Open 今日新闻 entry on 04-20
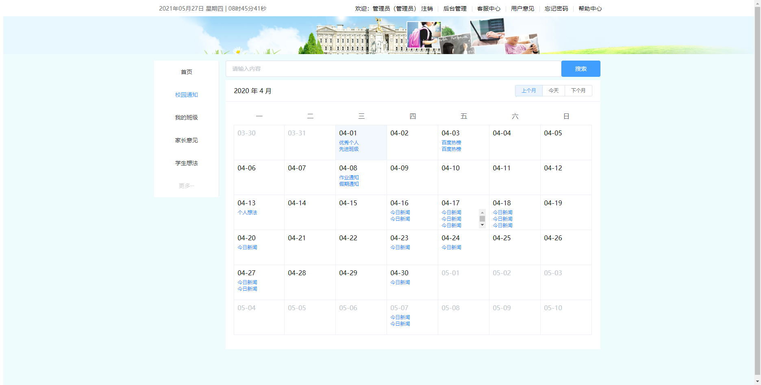 247,248
